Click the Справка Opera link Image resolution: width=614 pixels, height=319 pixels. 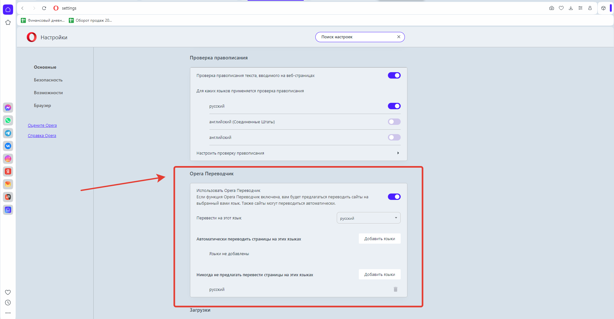(x=42, y=136)
